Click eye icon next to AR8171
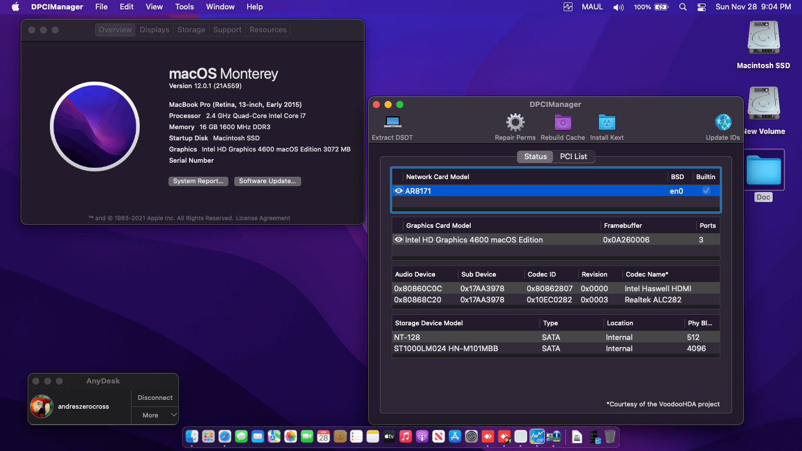The height and width of the screenshot is (451, 802). 399,191
